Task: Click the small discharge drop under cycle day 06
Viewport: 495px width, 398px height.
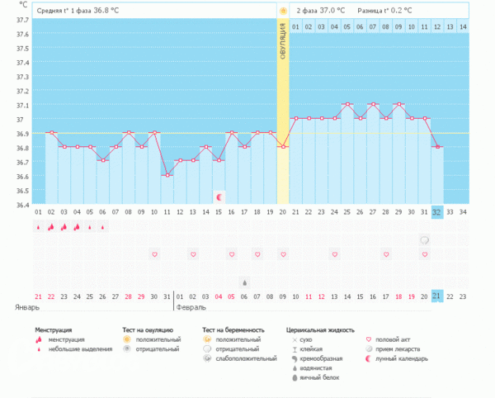Action: click(x=102, y=227)
